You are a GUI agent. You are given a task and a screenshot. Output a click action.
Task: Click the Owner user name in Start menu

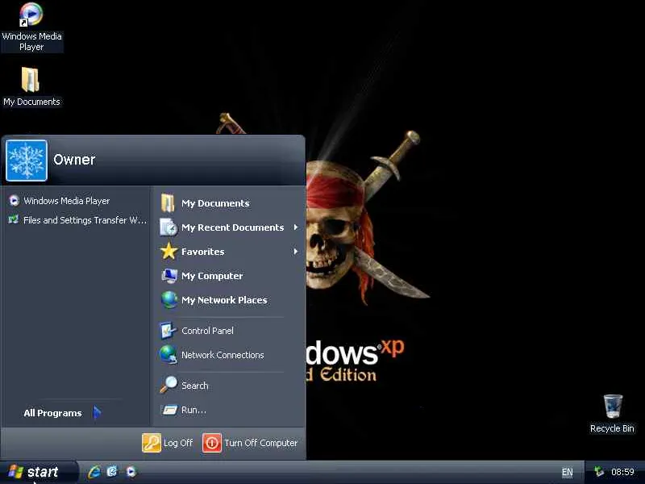74,160
